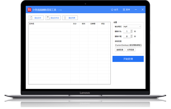
Task: Click the 状态 column header
Action: [103, 24]
